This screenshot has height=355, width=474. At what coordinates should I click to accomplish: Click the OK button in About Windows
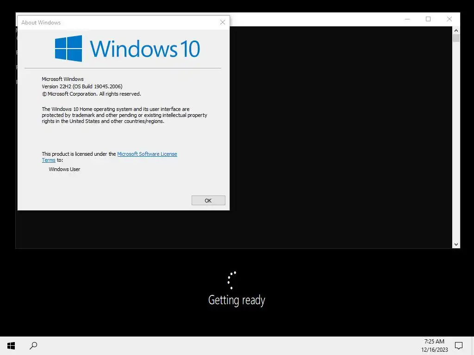[208, 201]
